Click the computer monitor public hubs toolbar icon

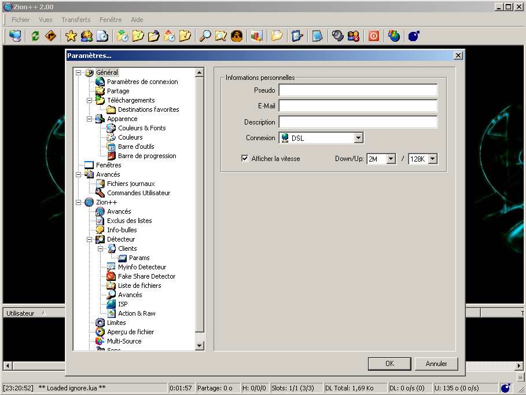[x=15, y=36]
